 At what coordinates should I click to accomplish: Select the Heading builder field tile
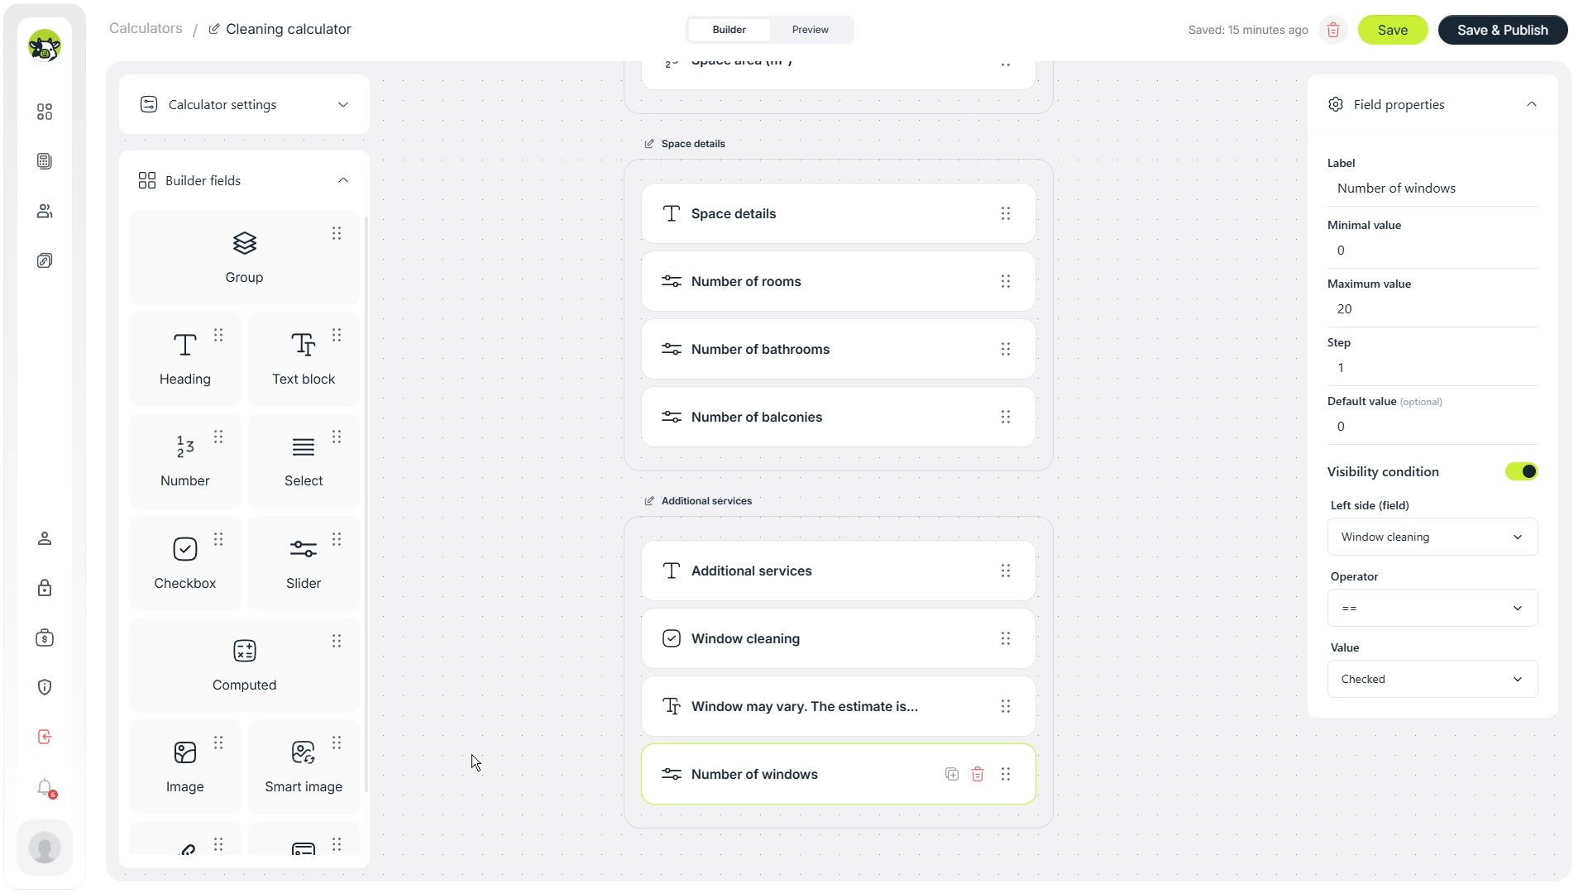[x=185, y=360]
